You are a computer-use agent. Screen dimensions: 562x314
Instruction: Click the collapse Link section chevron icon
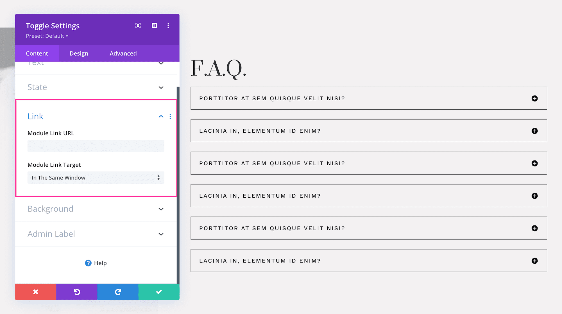161,116
